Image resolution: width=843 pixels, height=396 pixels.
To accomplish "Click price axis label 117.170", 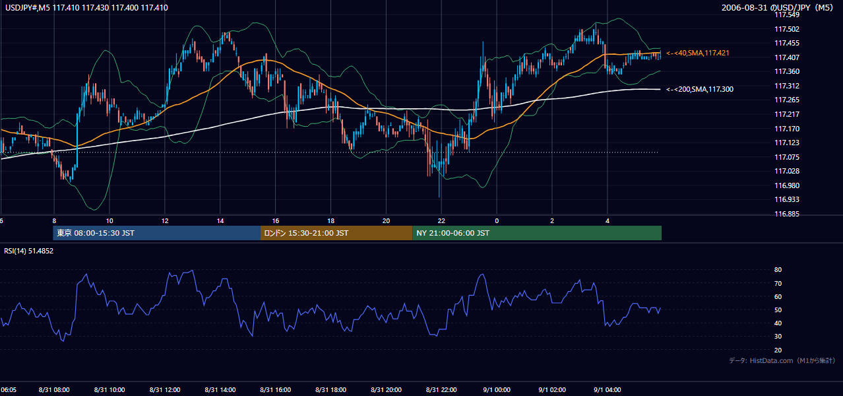I will tap(786, 129).
